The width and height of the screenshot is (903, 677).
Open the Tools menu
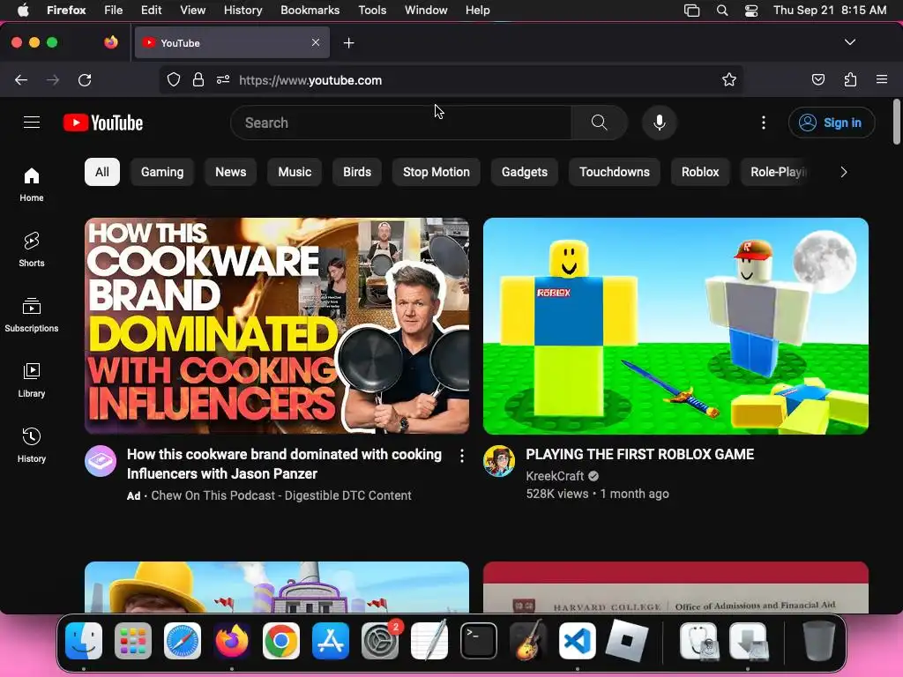click(x=372, y=11)
